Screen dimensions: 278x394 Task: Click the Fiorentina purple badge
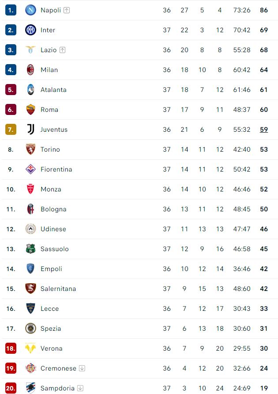click(30, 169)
